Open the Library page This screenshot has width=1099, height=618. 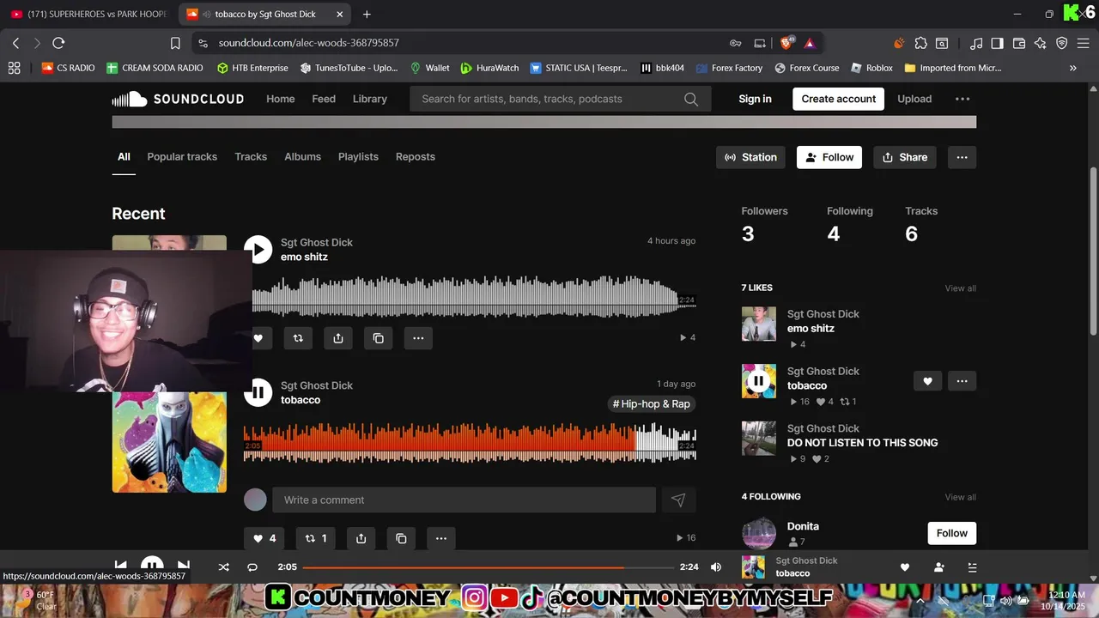coord(370,99)
